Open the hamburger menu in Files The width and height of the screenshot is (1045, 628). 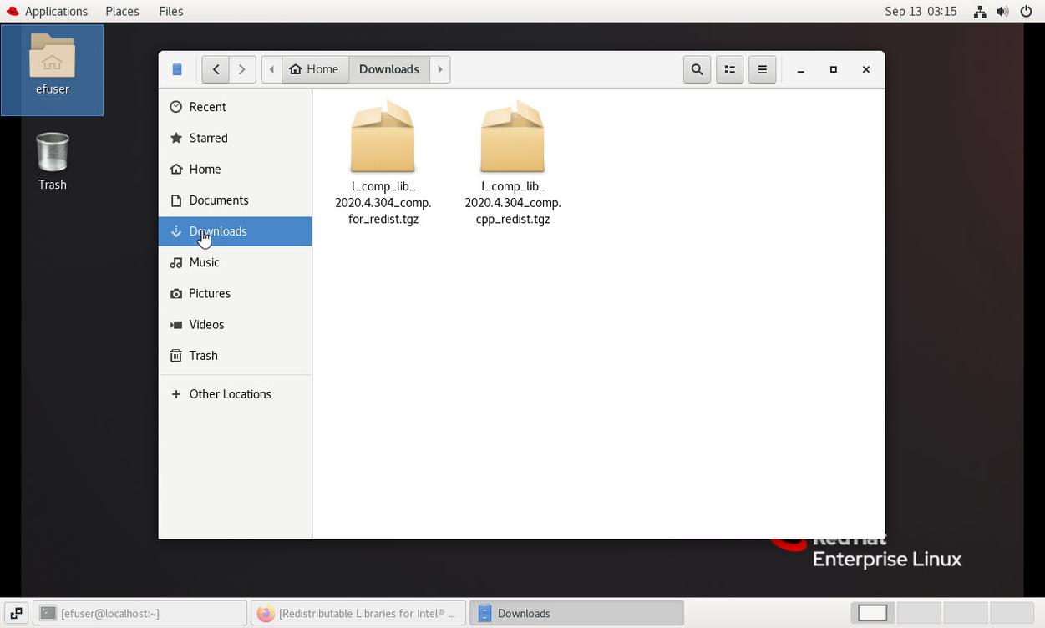pos(762,69)
